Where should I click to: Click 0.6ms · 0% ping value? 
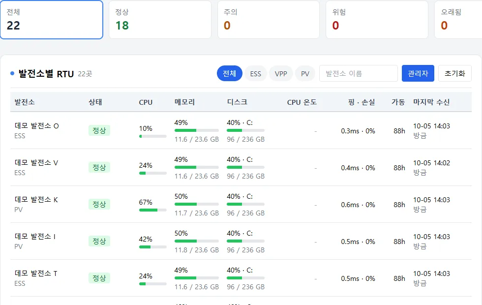pyautogui.click(x=358, y=205)
